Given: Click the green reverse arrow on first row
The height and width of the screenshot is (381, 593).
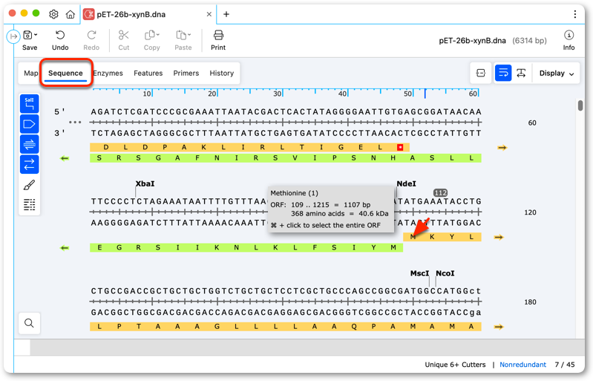Looking at the screenshot, I should (x=65, y=158).
